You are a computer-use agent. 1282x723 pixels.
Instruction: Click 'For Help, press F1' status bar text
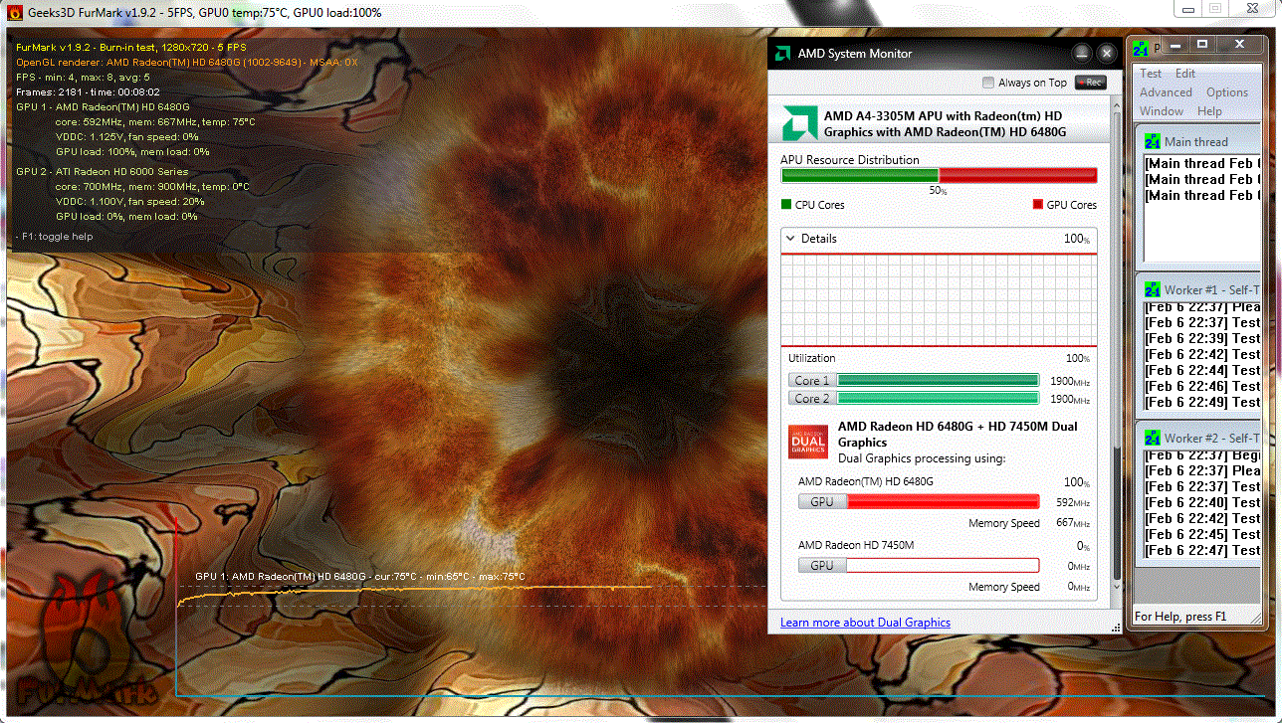pyautogui.click(x=1180, y=617)
